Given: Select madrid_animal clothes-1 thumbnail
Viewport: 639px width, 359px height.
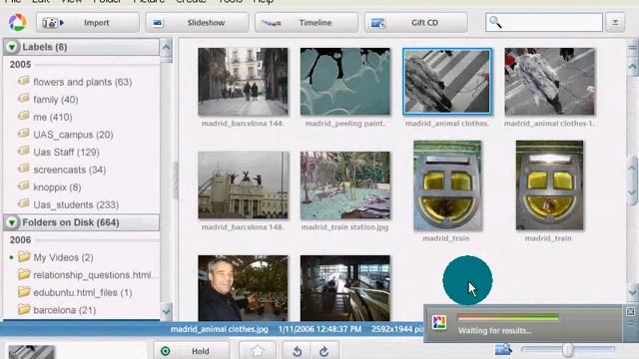Looking at the screenshot, I should 549,82.
